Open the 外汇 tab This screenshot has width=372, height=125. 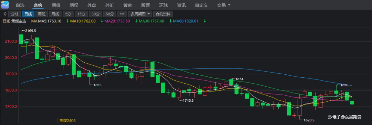(x=110, y=5)
